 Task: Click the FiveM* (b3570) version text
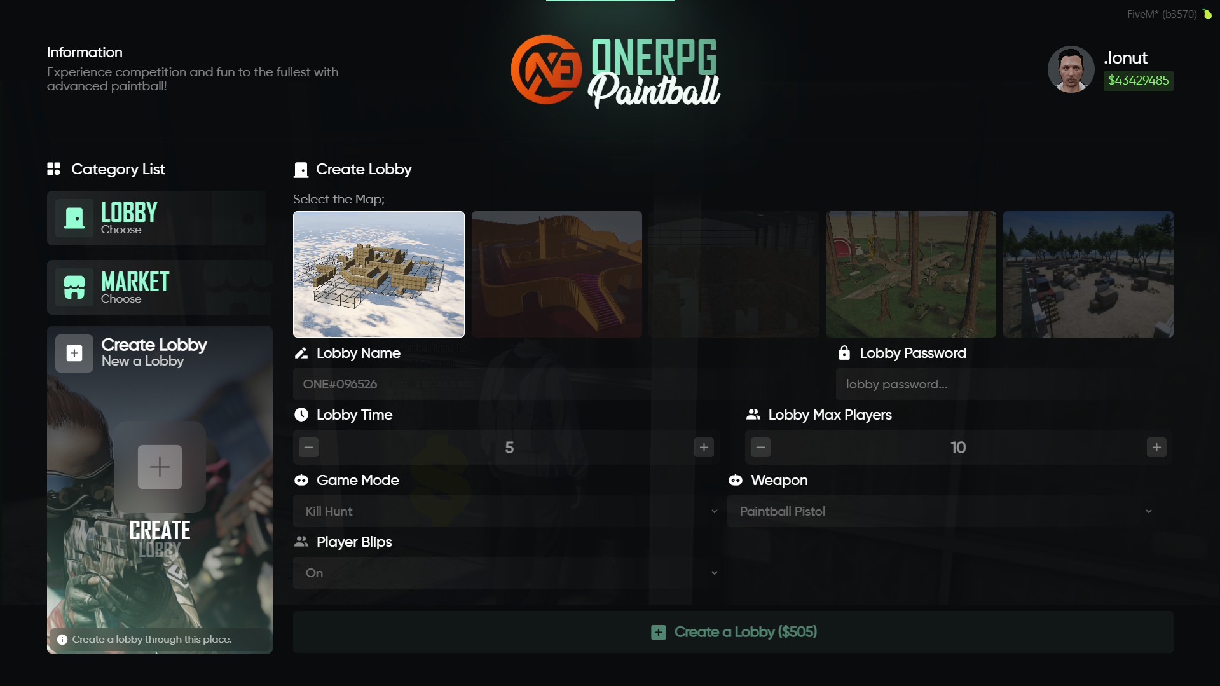(x=1162, y=14)
